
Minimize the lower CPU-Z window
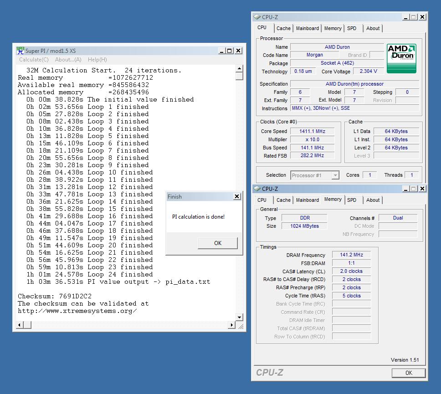pos(405,189)
